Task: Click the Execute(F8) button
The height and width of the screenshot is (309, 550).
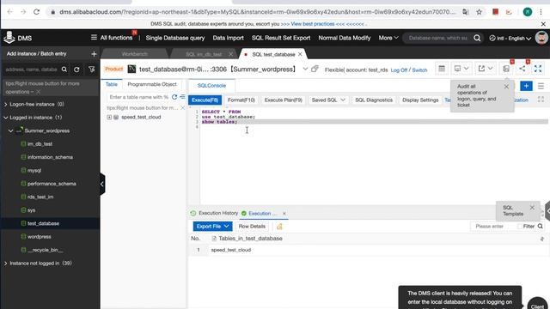Action: tap(205, 100)
